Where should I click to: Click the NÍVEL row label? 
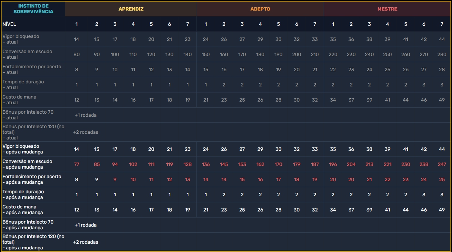click(x=9, y=24)
